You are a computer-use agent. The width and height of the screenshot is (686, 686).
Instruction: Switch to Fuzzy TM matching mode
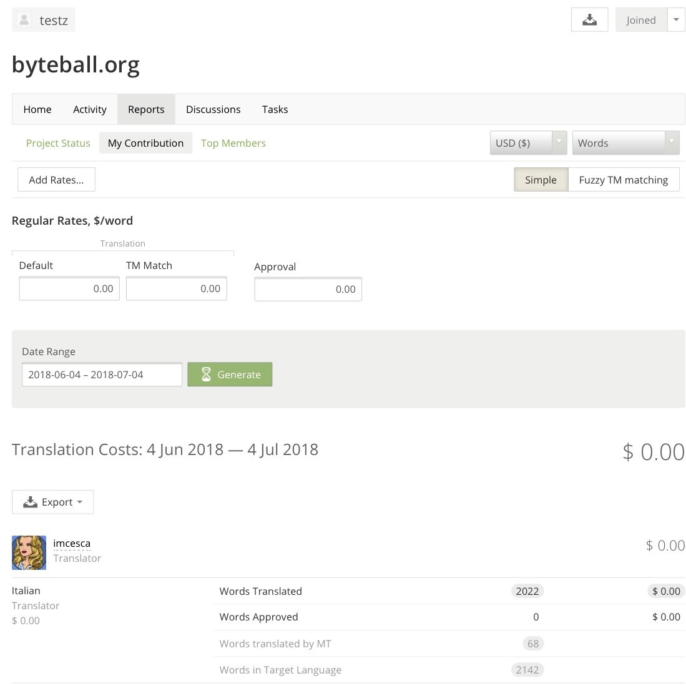tap(623, 180)
